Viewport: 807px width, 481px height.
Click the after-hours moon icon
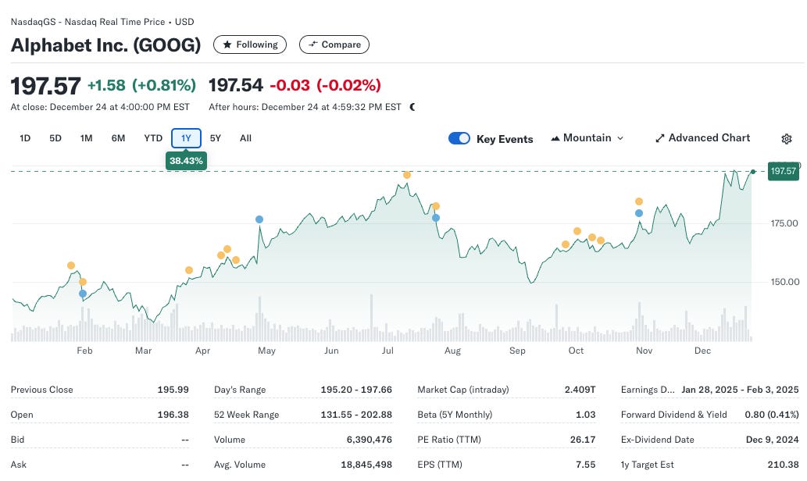click(412, 107)
